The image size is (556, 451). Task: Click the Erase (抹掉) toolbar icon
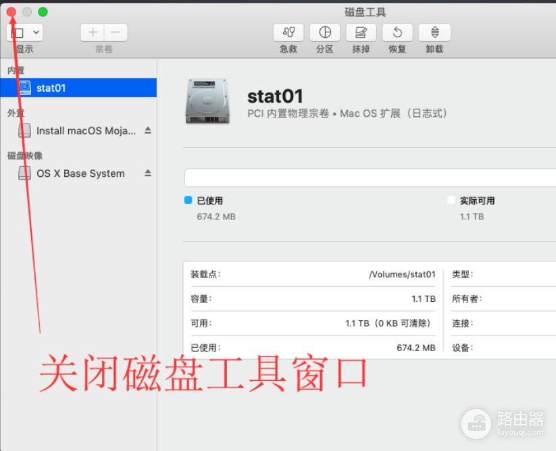pos(361,32)
